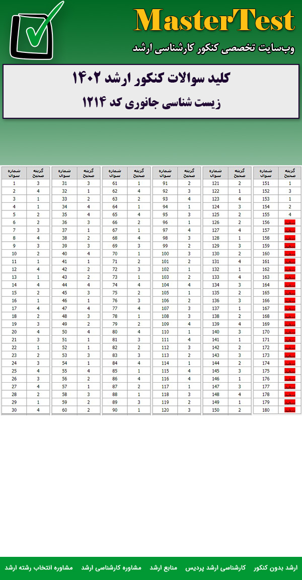
Task: Open the 'منابع ارشد' footer link
Action: 163,567
